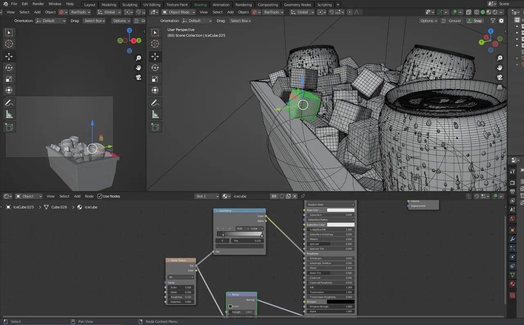524x325 pixels.
Task: Open the RGB color mode dropdown on ColorRamp
Action: click(x=242, y=228)
